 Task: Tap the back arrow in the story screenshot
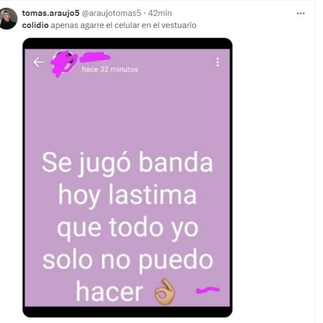click(x=38, y=62)
